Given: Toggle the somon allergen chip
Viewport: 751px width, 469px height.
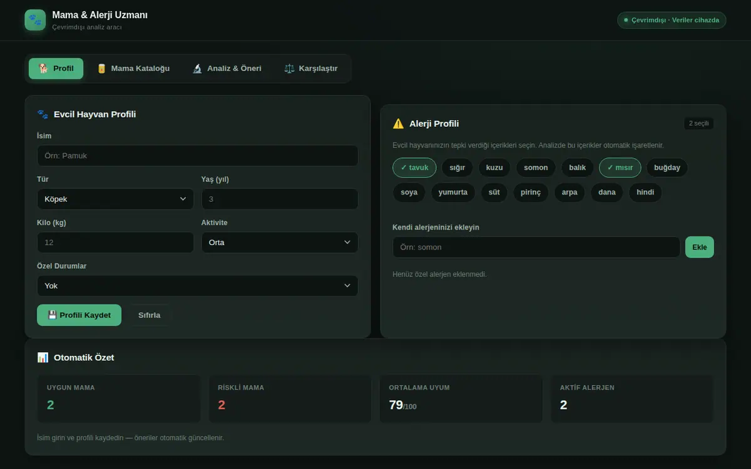Looking at the screenshot, I should [x=536, y=168].
